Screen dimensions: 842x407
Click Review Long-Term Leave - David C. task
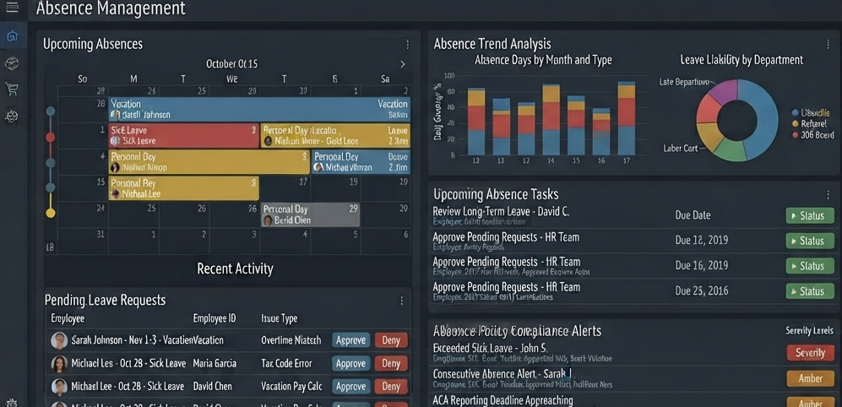coord(501,212)
